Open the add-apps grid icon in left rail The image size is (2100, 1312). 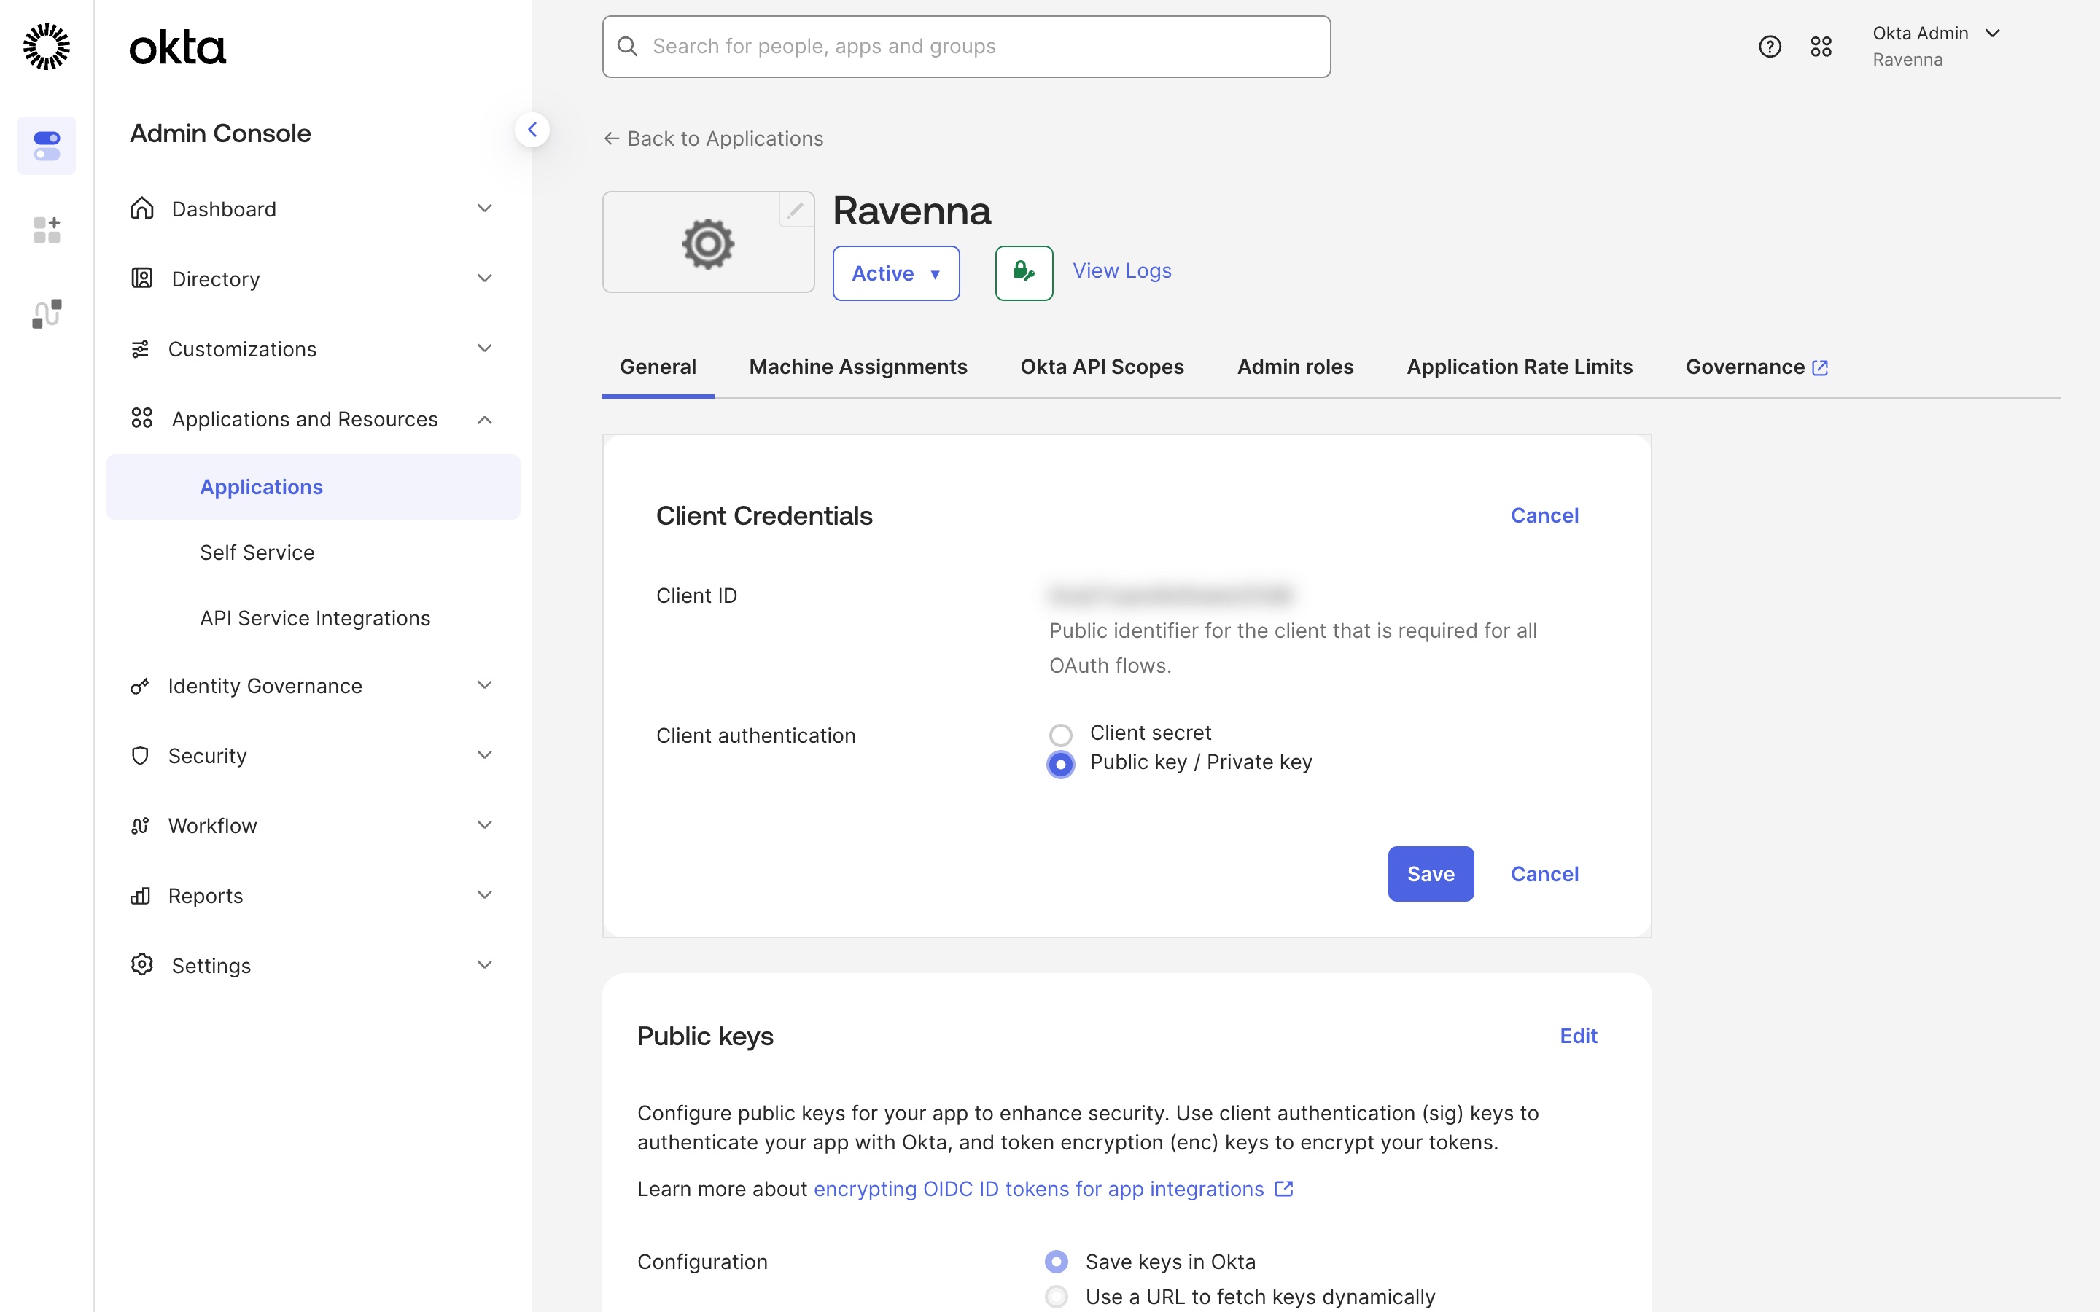pos(47,230)
